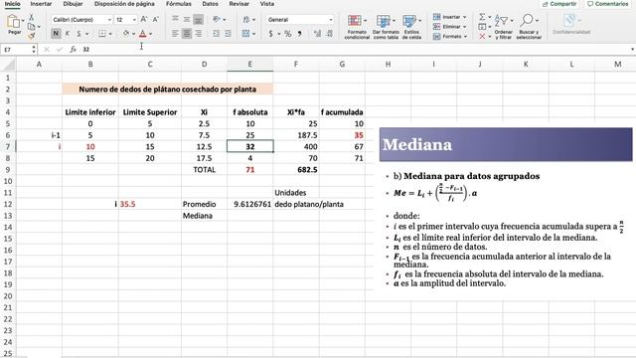Open font size dropdown
This screenshot has width=636, height=358.
coord(134,20)
